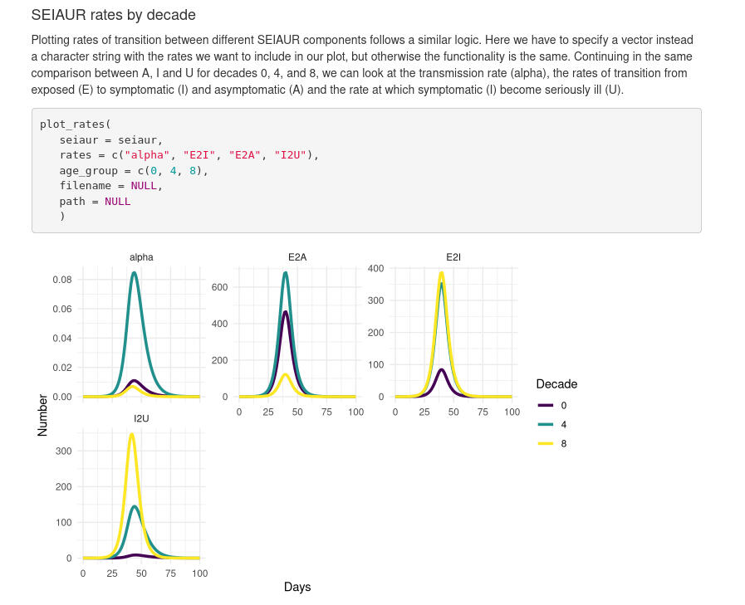Click the "SEIAUR rates by decade" heading
The width and height of the screenshot is (745, 605).
pyautogui.click(x=113, y=15)
